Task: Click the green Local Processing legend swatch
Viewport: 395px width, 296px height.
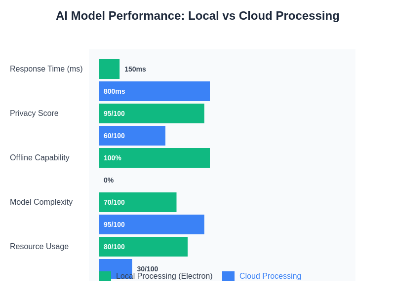Action: 105,276
